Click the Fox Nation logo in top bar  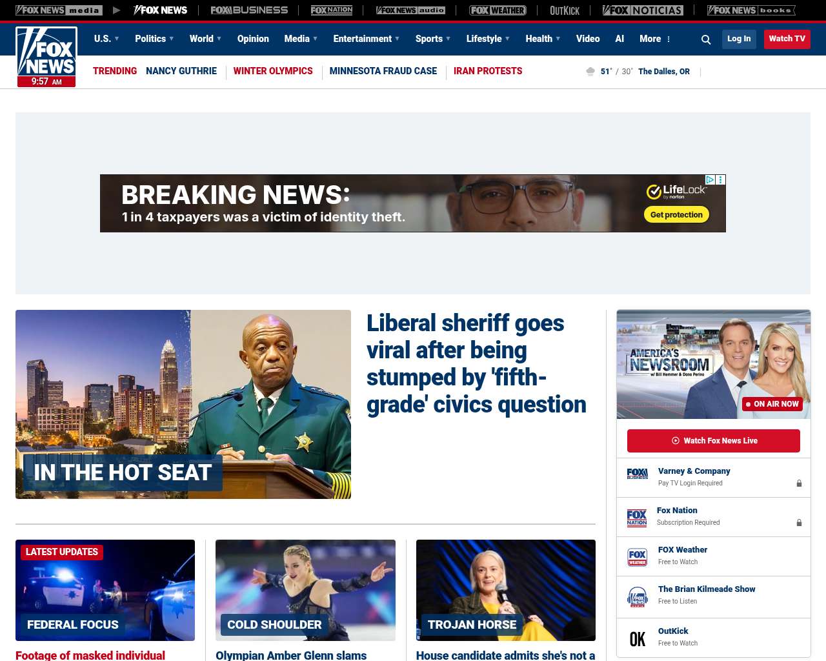(x=332, y=10)
